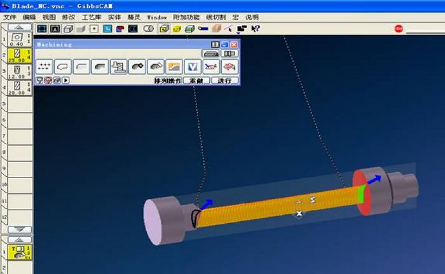
Task: Click the overlapping circles icon
Action: [x=148, y=29]
